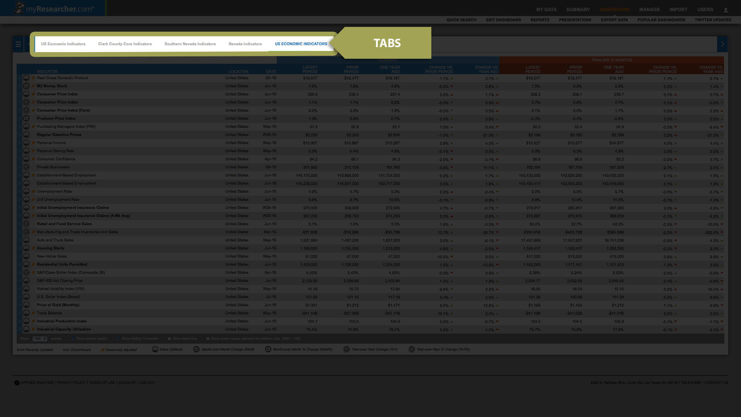Open the TWITTER UPDATES link
This screenshot has height=417, width=741.
(713, 20)
